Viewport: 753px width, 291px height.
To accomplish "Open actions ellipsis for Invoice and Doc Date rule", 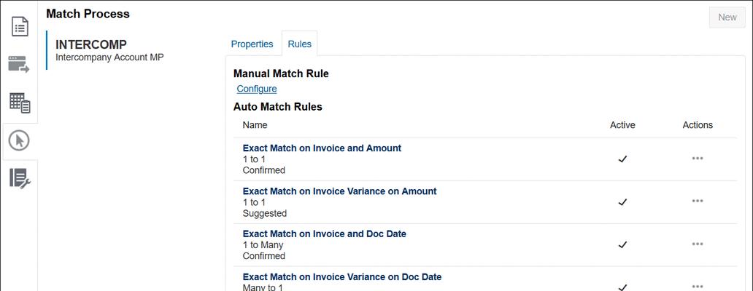I will [698, 244].
